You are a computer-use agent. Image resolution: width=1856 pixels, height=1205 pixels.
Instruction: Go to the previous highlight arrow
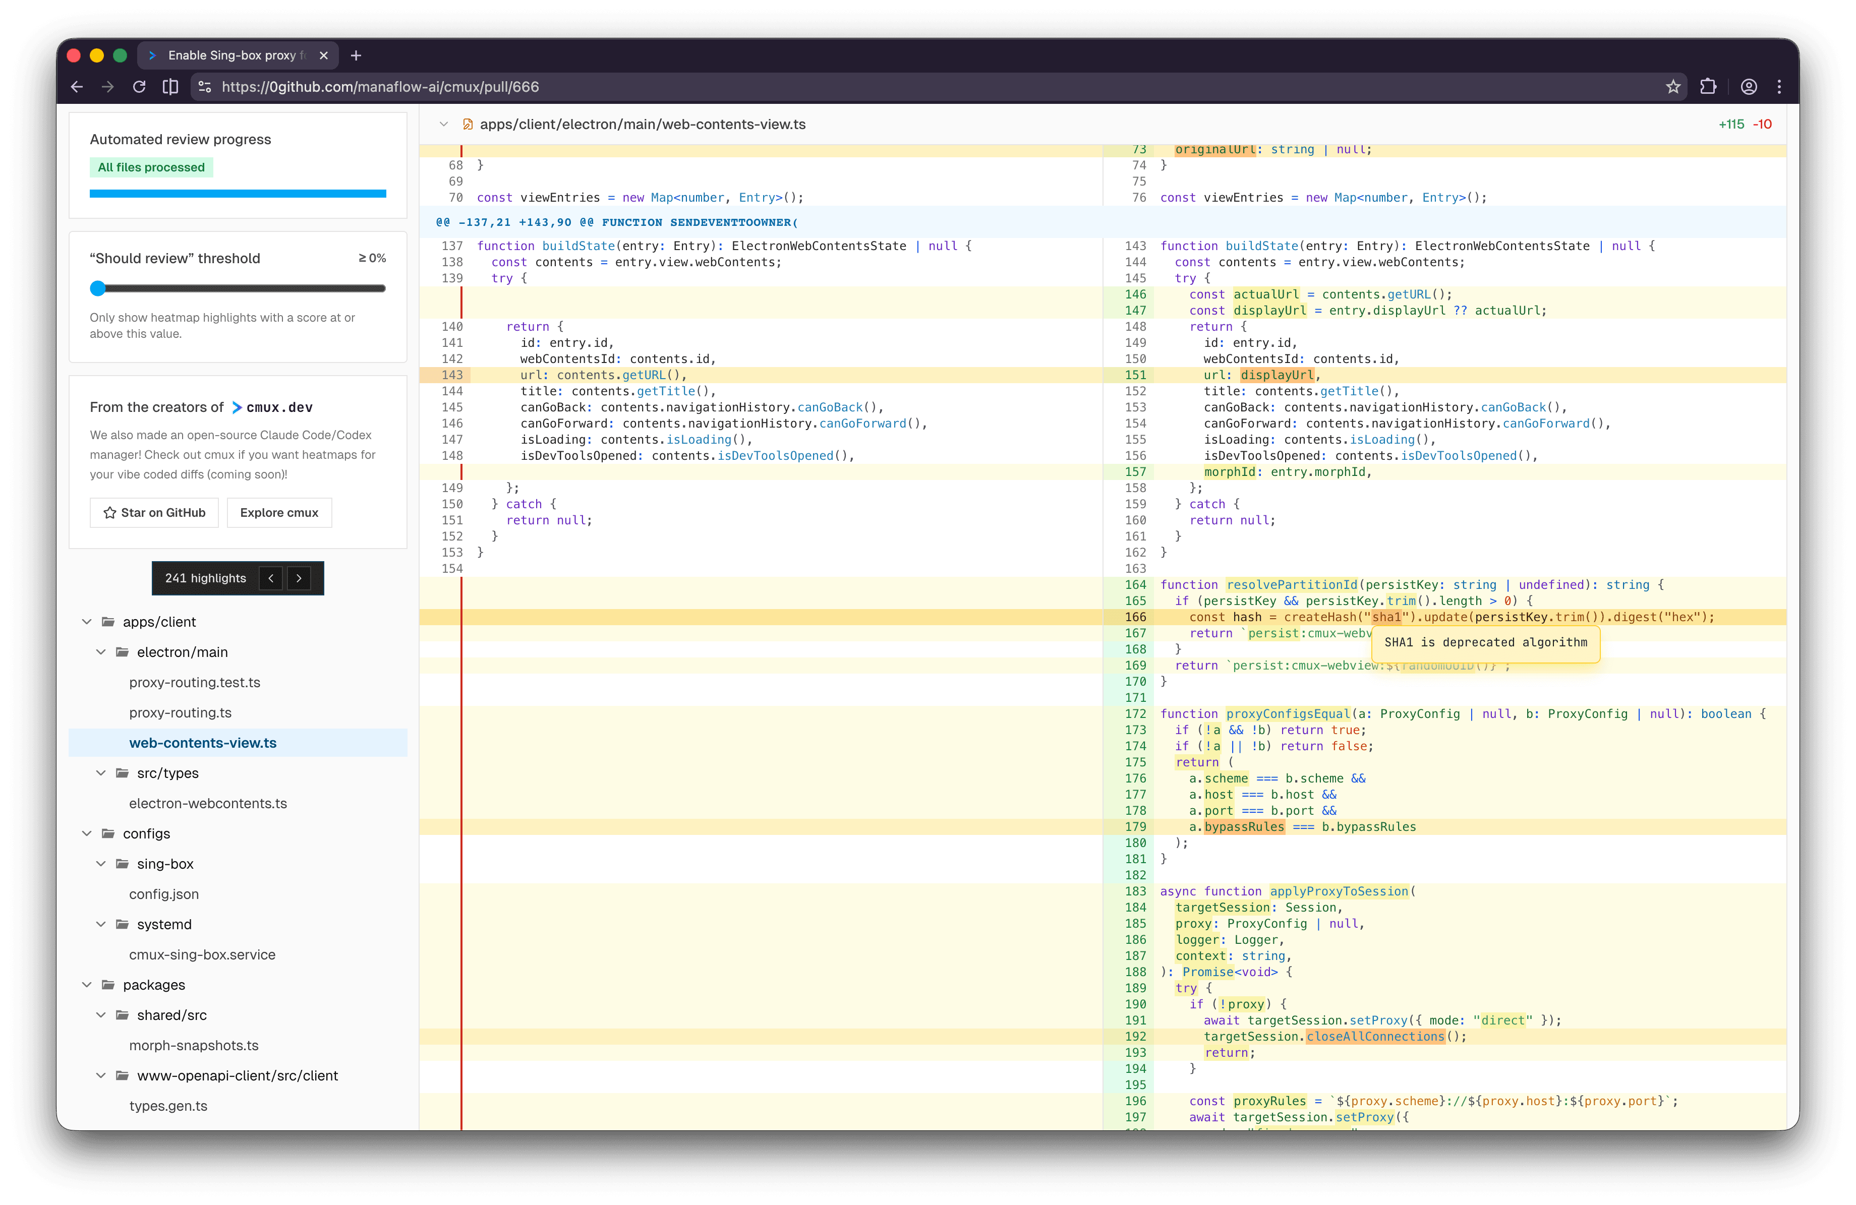pyautogui.click(x=271, y=578)
